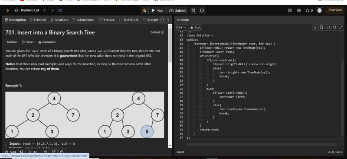Expand the code editor to fullscreen

tap(341, 27)
